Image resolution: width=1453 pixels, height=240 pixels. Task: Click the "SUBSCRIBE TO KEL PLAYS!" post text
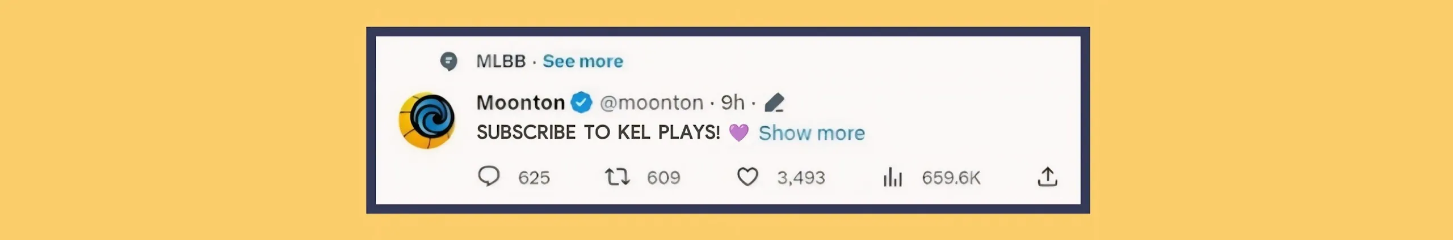pos(598,132)
